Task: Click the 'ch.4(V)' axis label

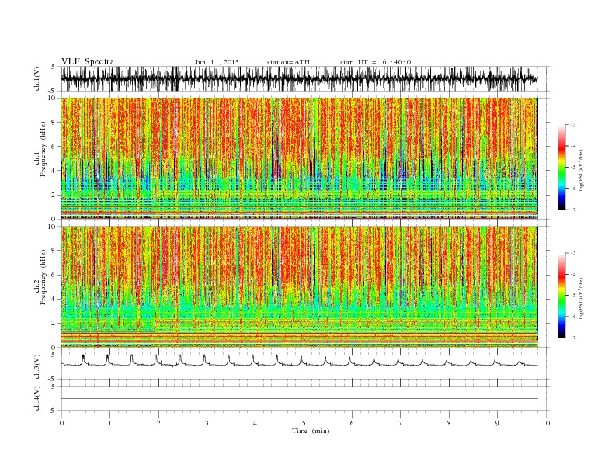Action: (37, 398)
